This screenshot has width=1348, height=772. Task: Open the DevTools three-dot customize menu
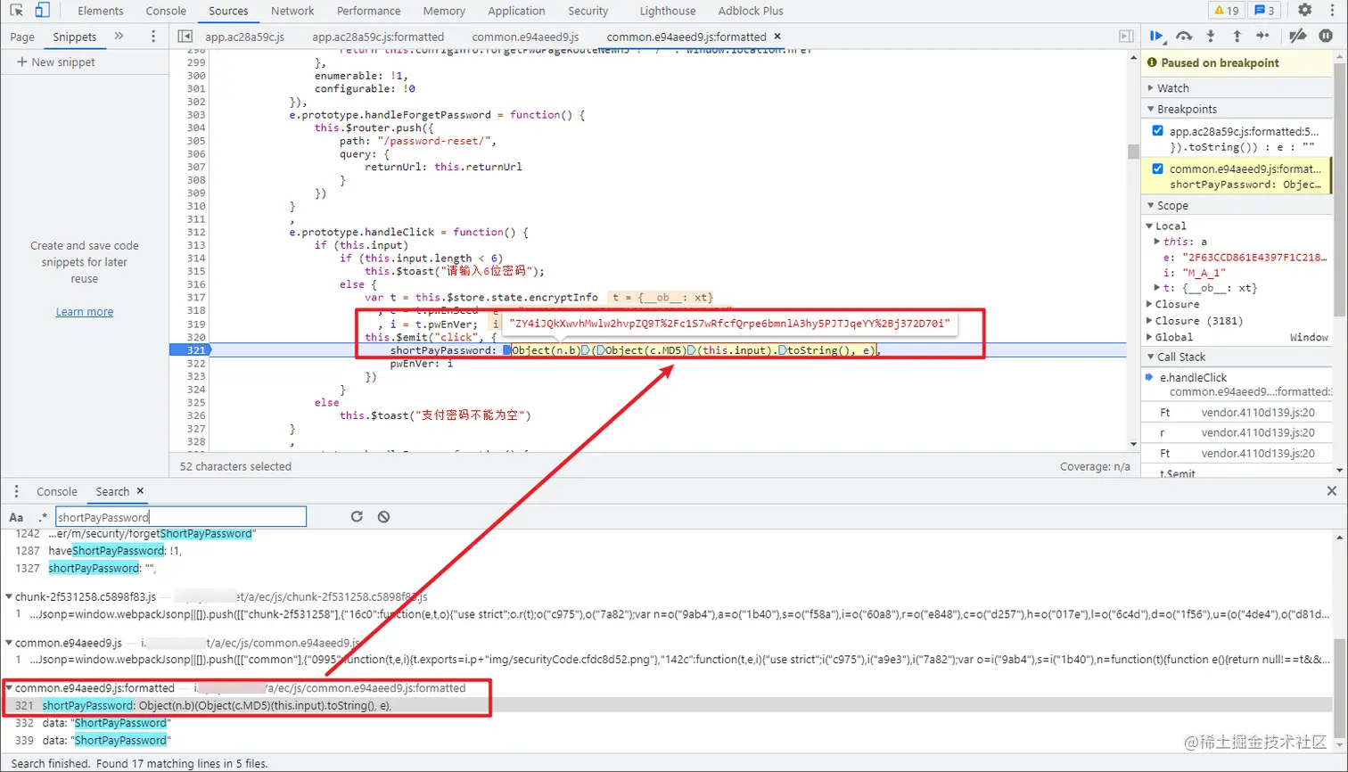tap(1330, 10)
